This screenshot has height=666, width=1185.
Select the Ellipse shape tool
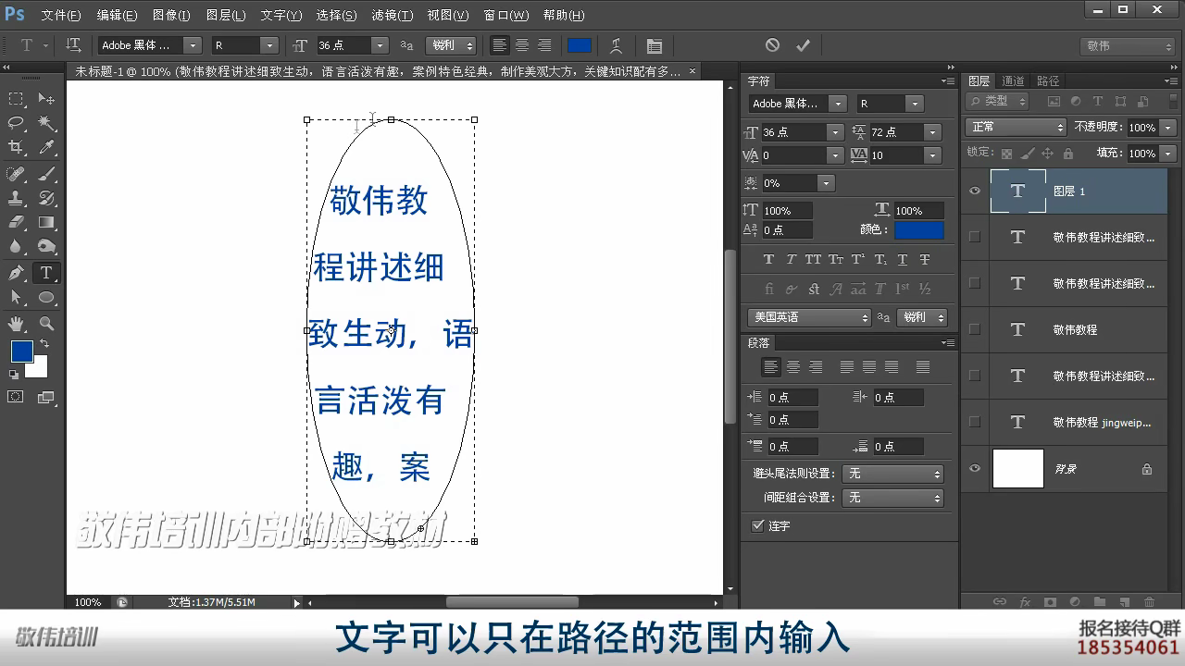coord(46,297)
